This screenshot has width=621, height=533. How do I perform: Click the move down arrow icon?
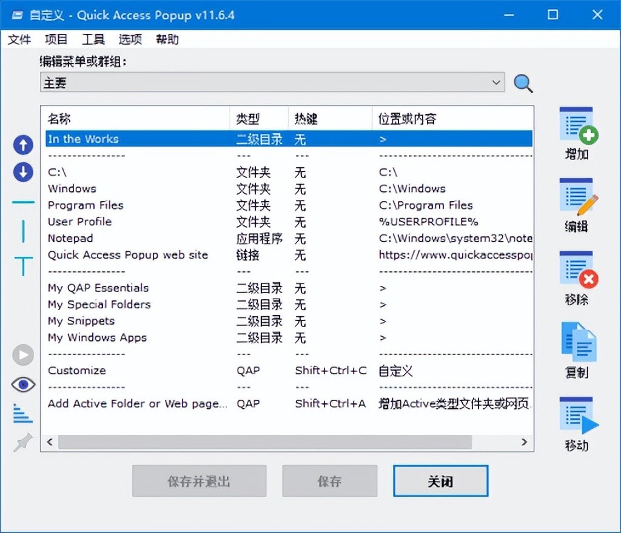pyautogui.click(x=23, y=172)
